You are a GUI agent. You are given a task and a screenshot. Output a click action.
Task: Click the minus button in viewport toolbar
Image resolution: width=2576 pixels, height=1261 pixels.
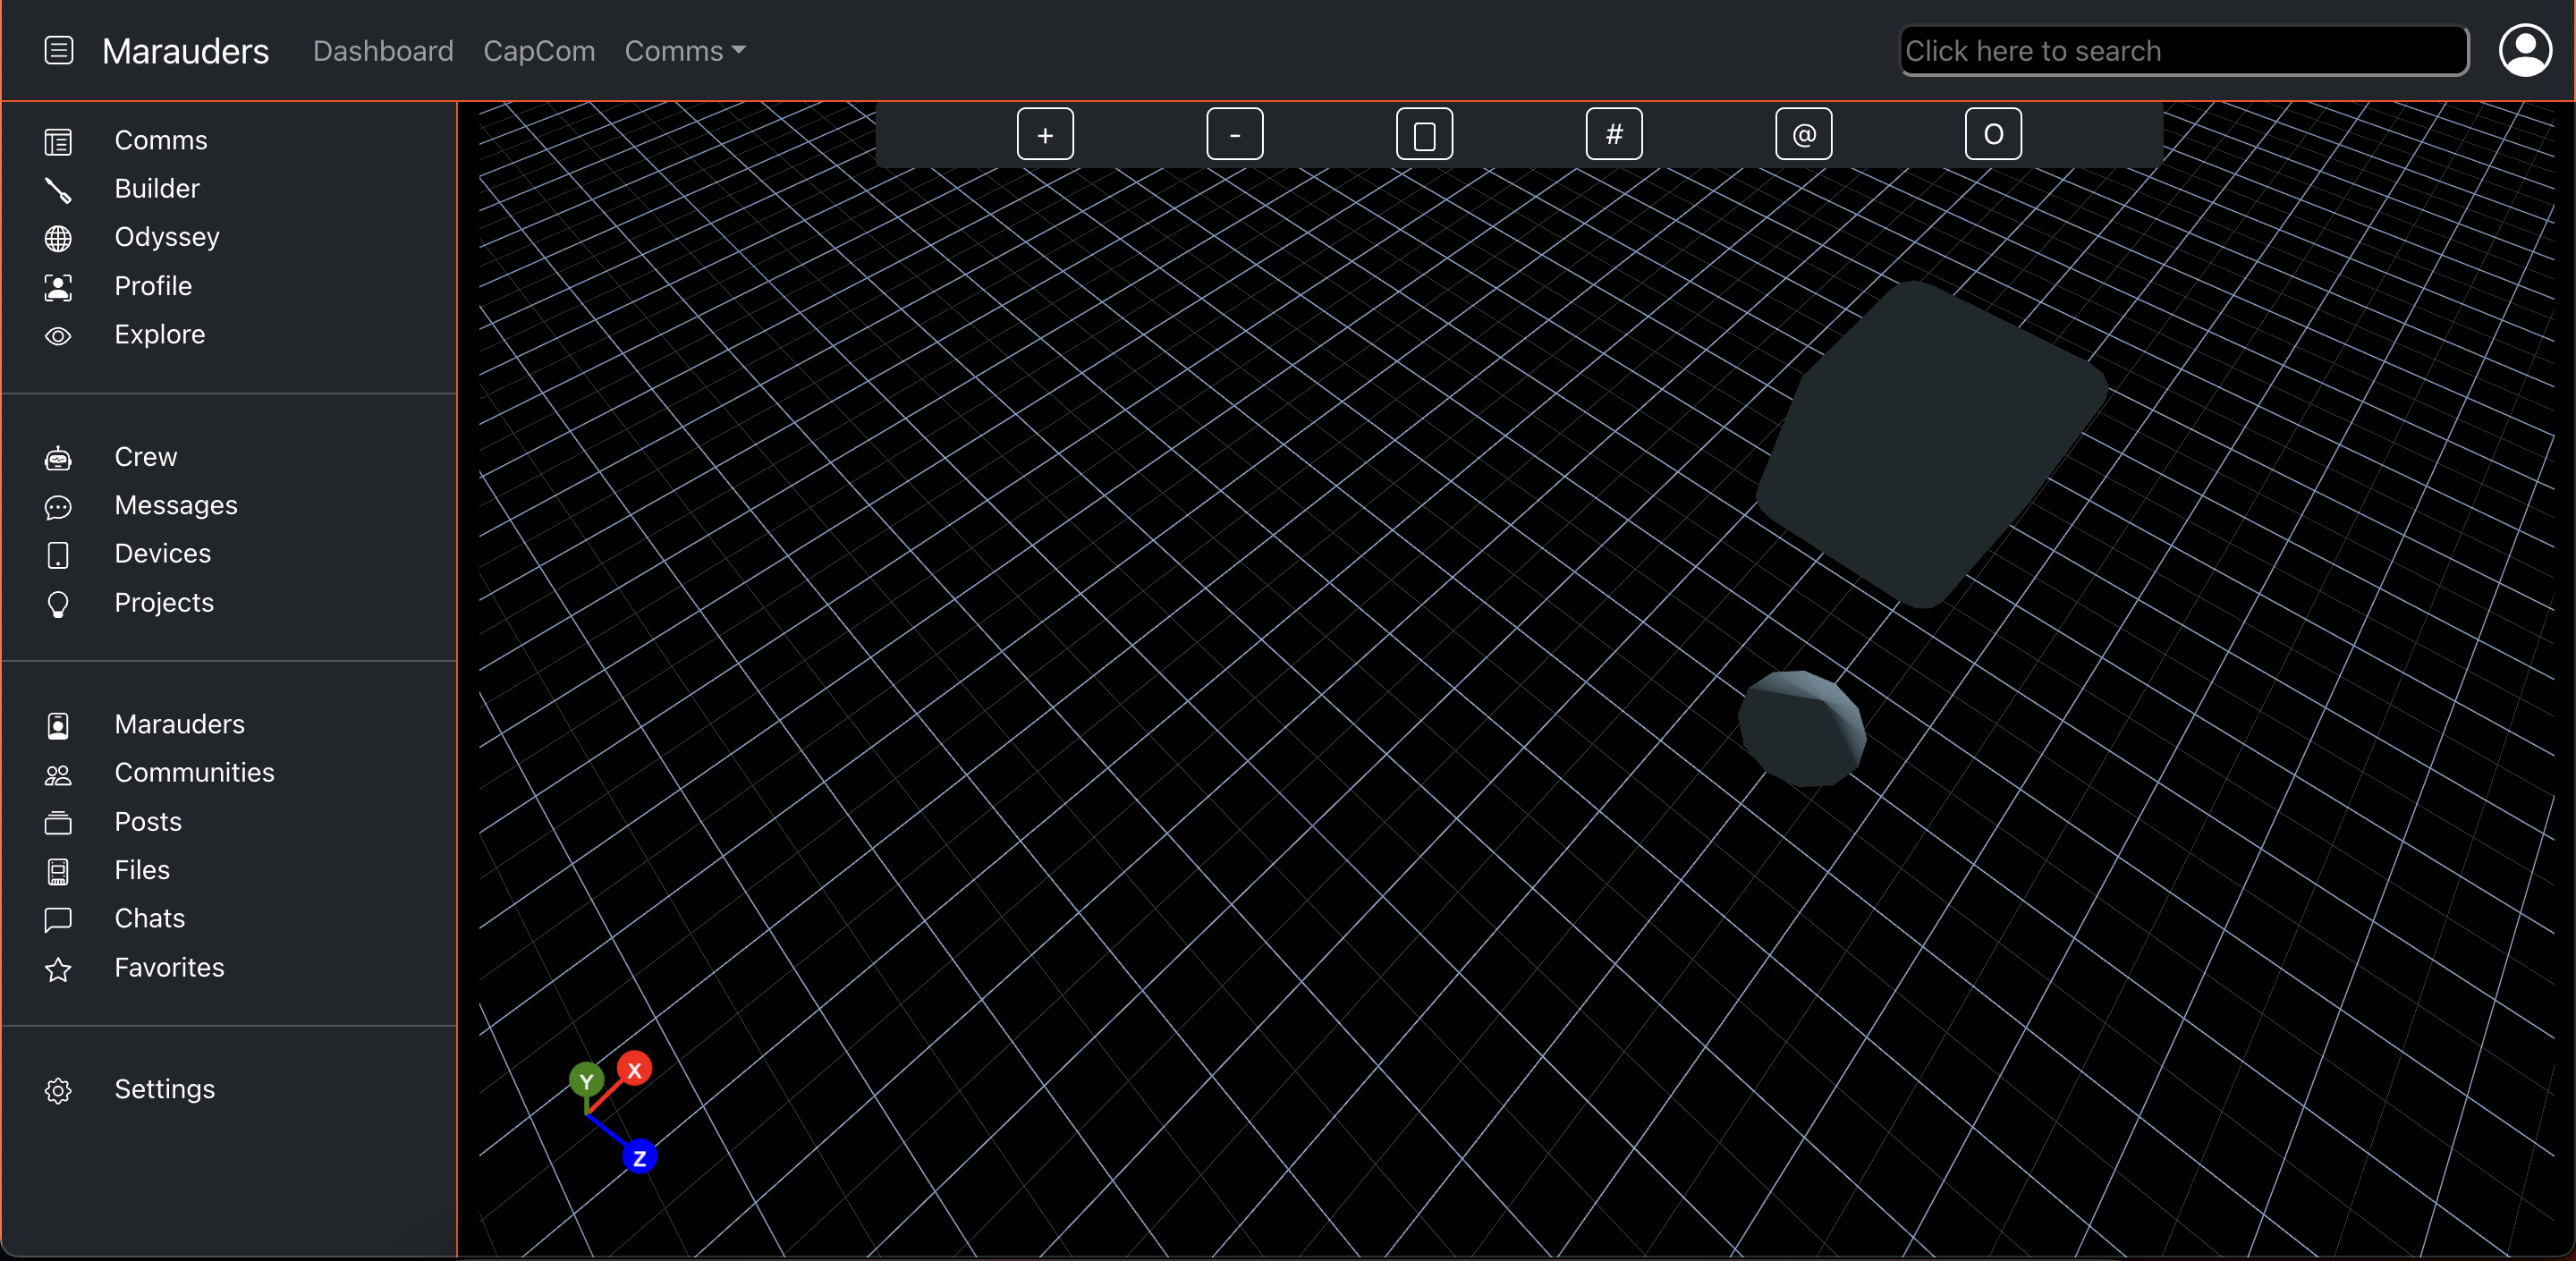click(x=1234, y=134)
